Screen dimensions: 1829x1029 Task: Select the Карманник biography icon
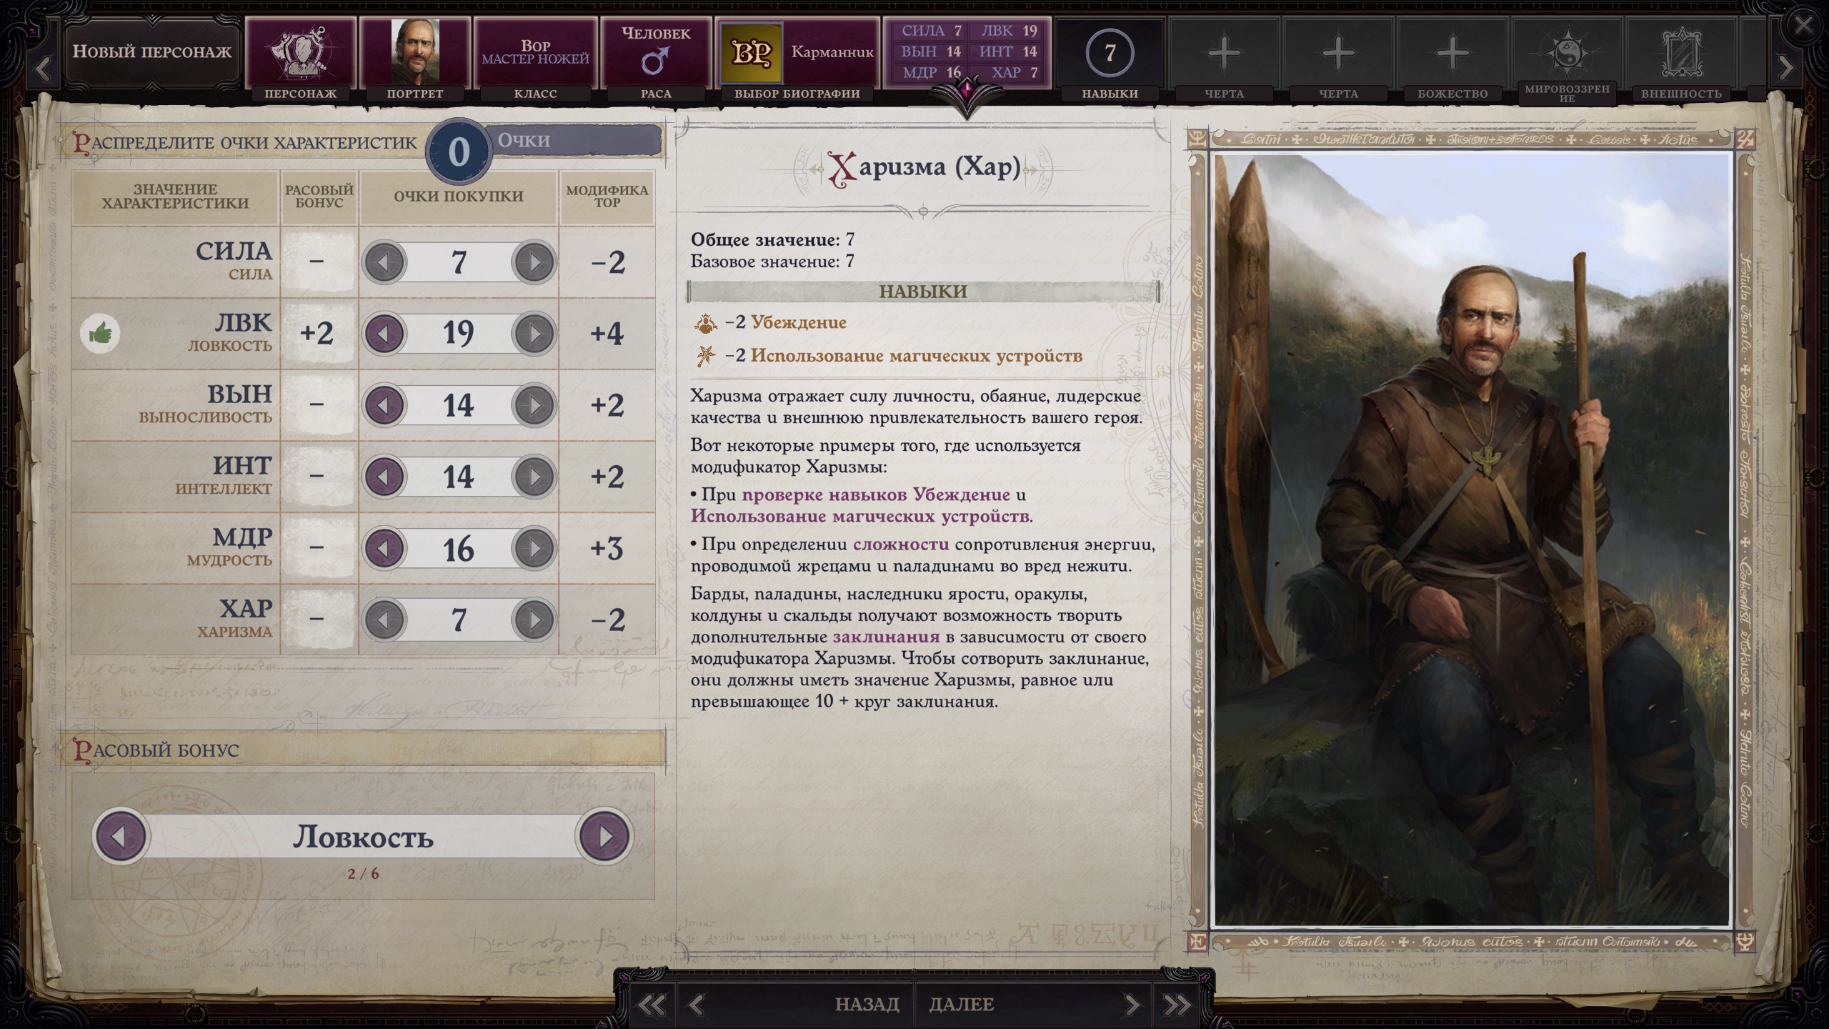coord(751,53)
